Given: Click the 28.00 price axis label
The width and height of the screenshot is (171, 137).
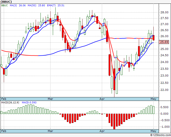Looking at the screenshot, I should tap(164, 12).
